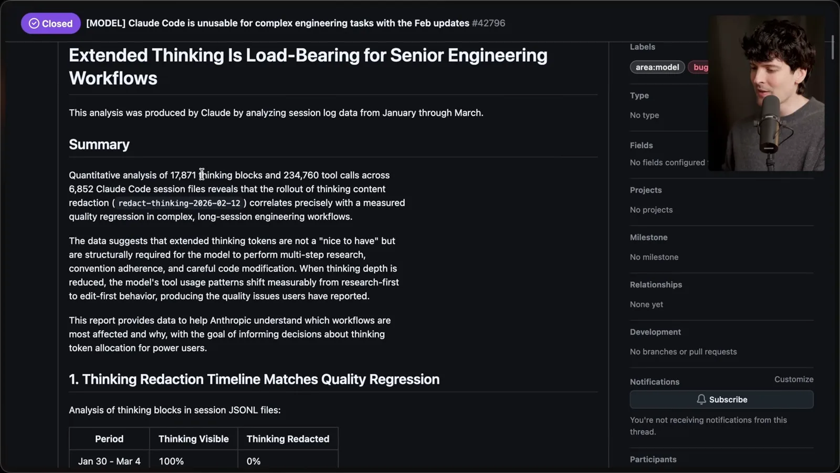Click 'No branches or pull requests' text
Viewport: 840px width, 473px height.
tap(684, 352)
